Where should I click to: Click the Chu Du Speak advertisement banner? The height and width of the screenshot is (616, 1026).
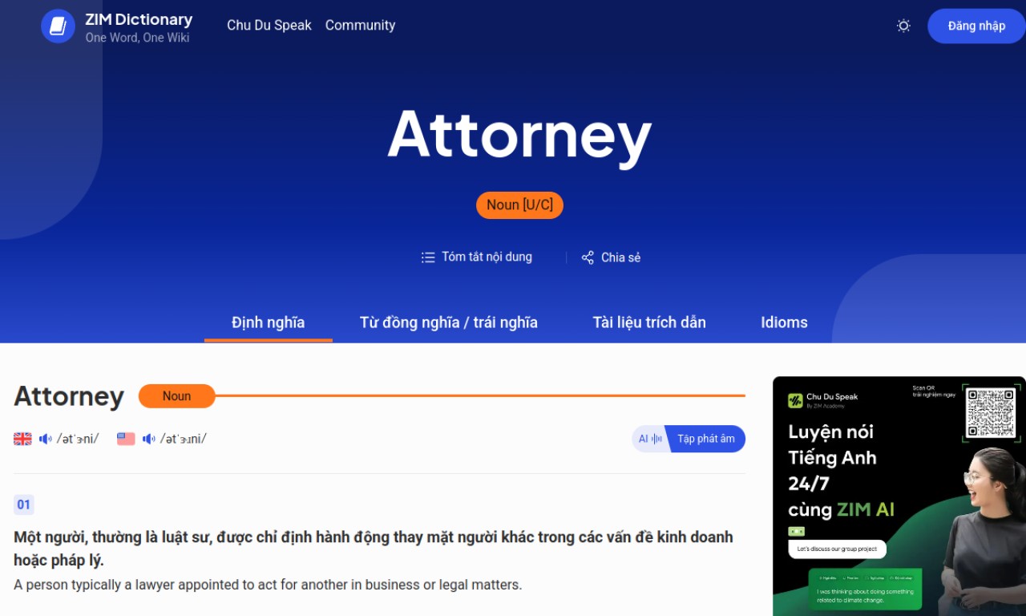click(899, 496)
